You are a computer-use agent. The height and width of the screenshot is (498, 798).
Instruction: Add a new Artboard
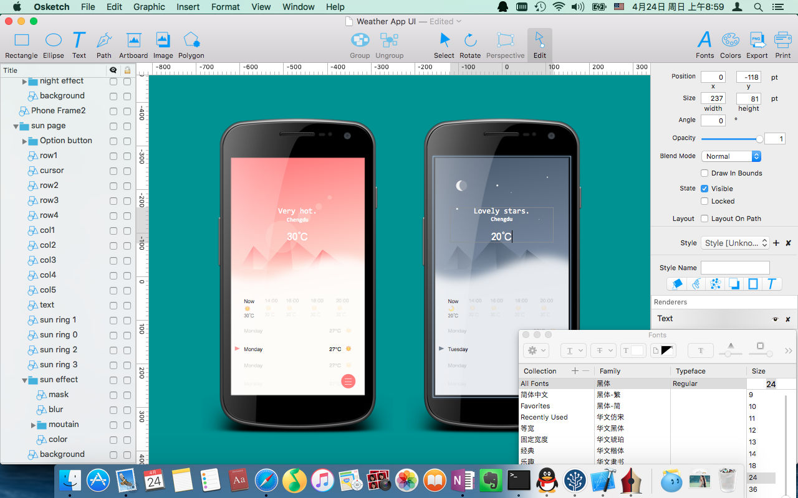(x=133, y=45)
